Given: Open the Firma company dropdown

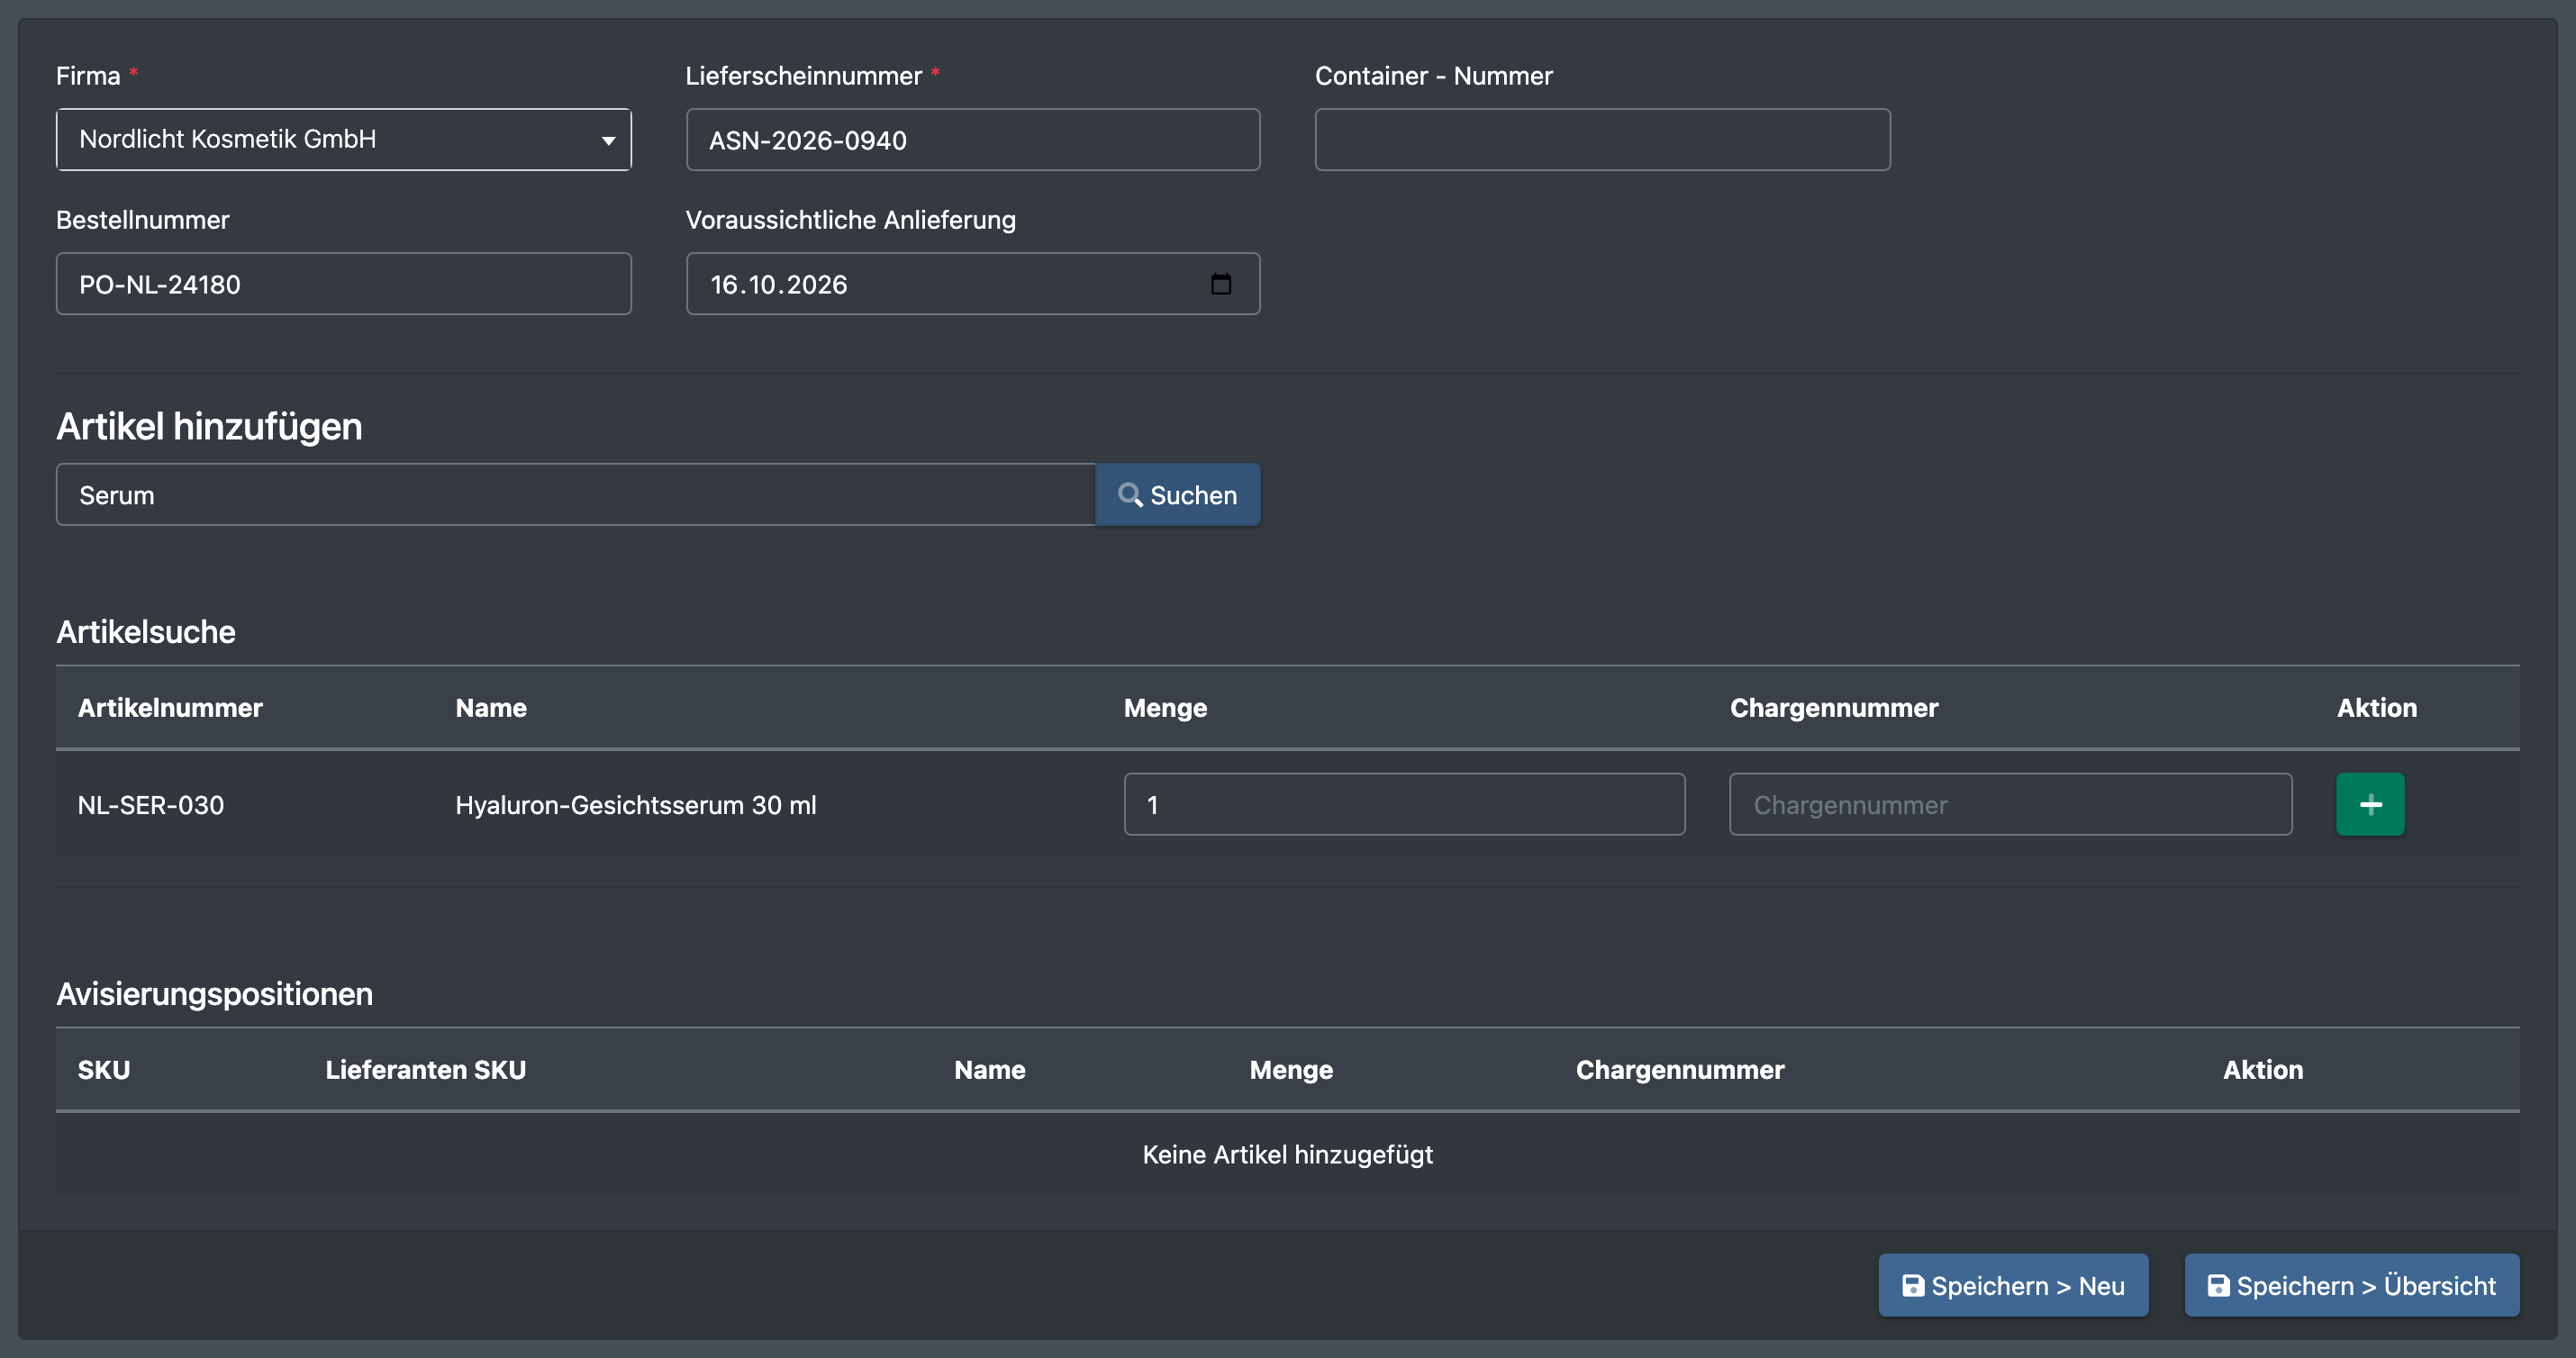Looking at the screenshot, I should click(343, 139).
